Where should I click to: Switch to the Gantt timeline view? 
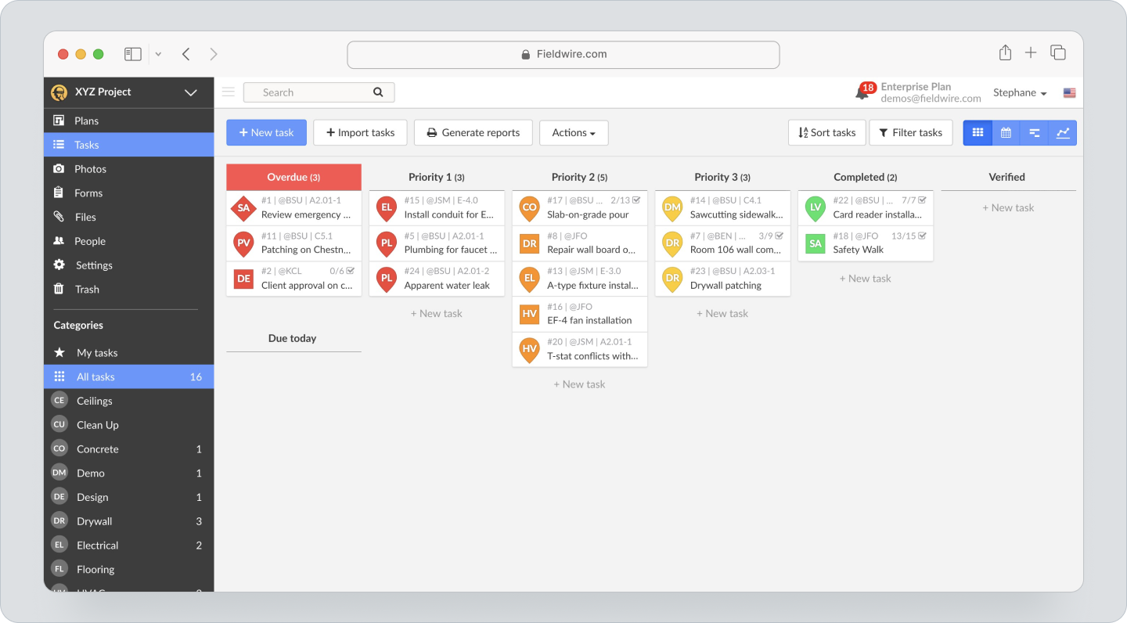point(1034,133)
